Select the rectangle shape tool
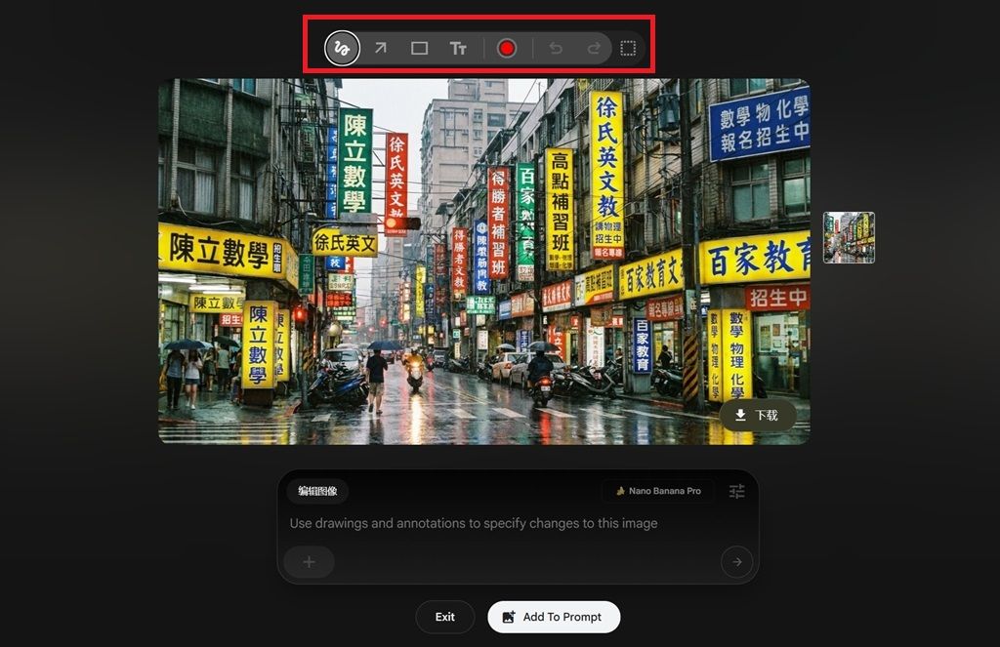Viewport: 1000px width, 647px height. (419, 49)
